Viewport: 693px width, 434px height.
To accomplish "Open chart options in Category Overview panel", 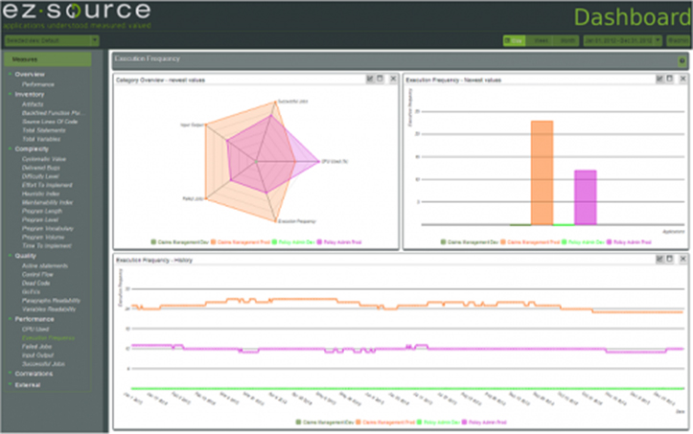I will pyautogui.click(x=370, y=79).
